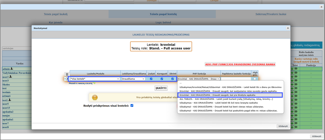
Task: Click the green plus in Vadybininkas Pavardenis row
Action: (x=292, y=73)
